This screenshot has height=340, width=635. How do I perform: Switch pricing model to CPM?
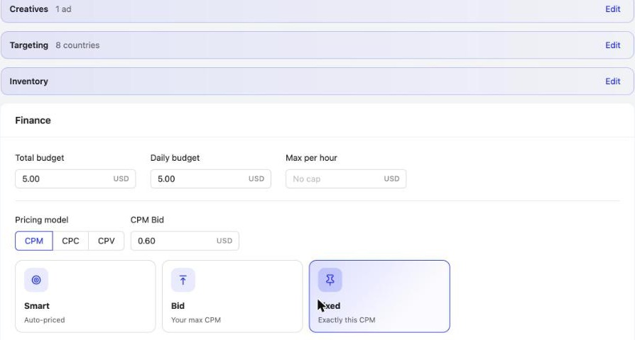pos(34,241)
